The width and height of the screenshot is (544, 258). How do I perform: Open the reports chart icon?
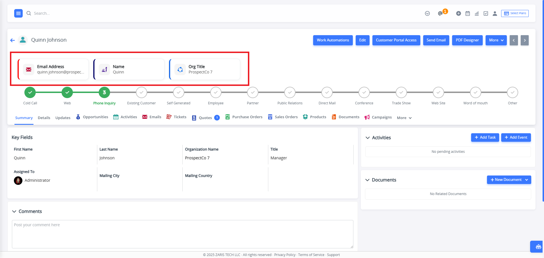(477, 13)
